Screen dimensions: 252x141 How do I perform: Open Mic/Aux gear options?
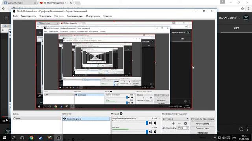[155, 132]
